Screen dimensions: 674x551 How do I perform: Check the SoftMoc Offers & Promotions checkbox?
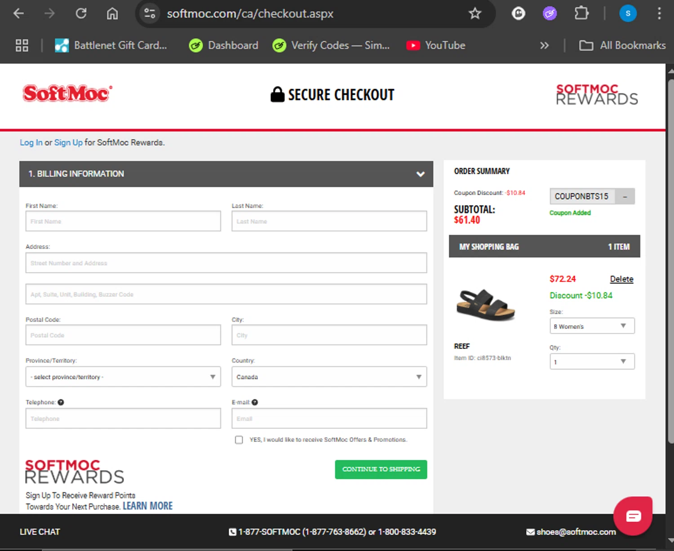(x=239, y=440)
